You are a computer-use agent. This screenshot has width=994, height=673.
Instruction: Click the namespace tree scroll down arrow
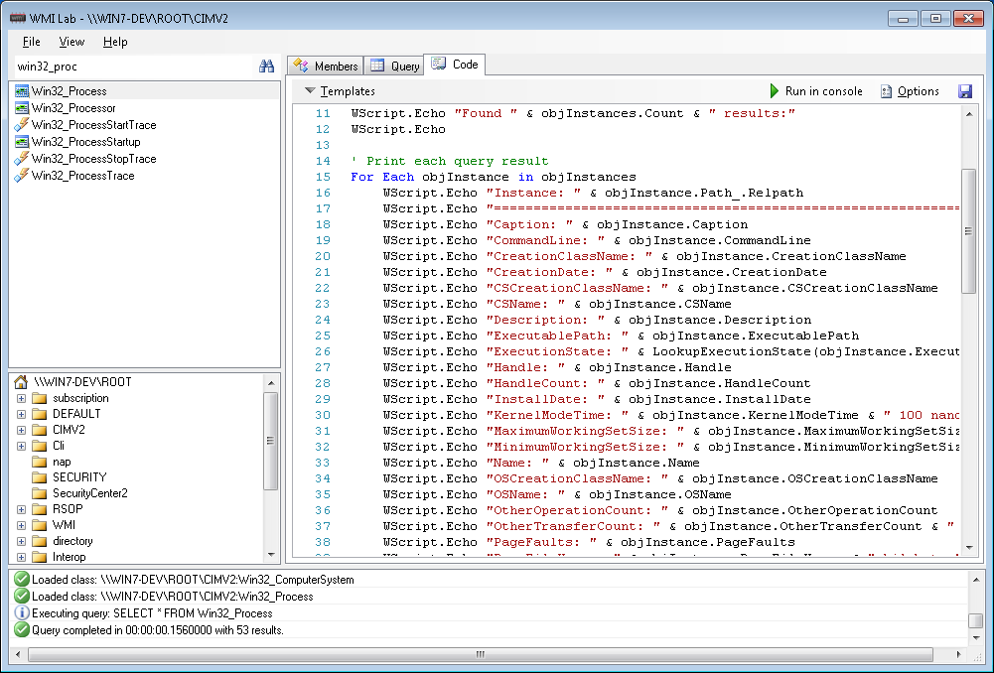pos(271,555)
